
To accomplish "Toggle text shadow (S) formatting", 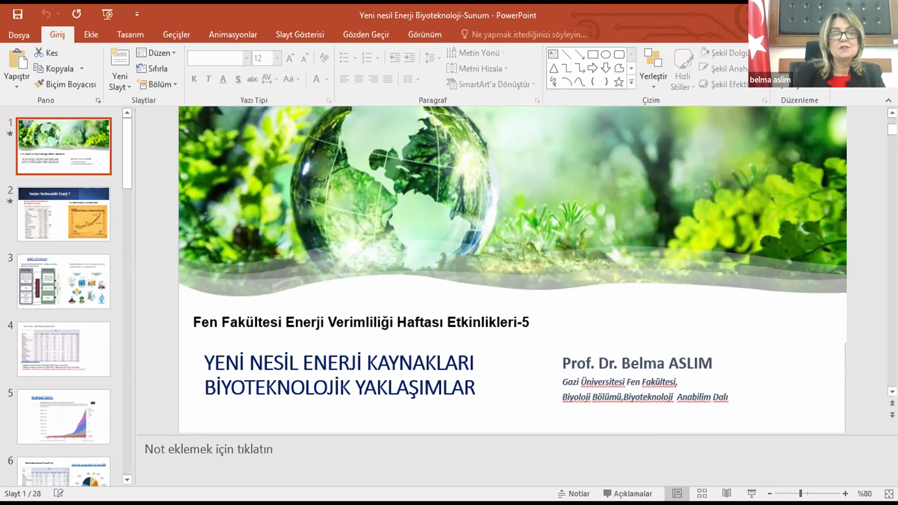I will point(238,79).
